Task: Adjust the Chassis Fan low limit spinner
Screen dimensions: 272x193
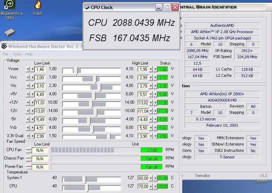Action: click(x=29, y=158)
